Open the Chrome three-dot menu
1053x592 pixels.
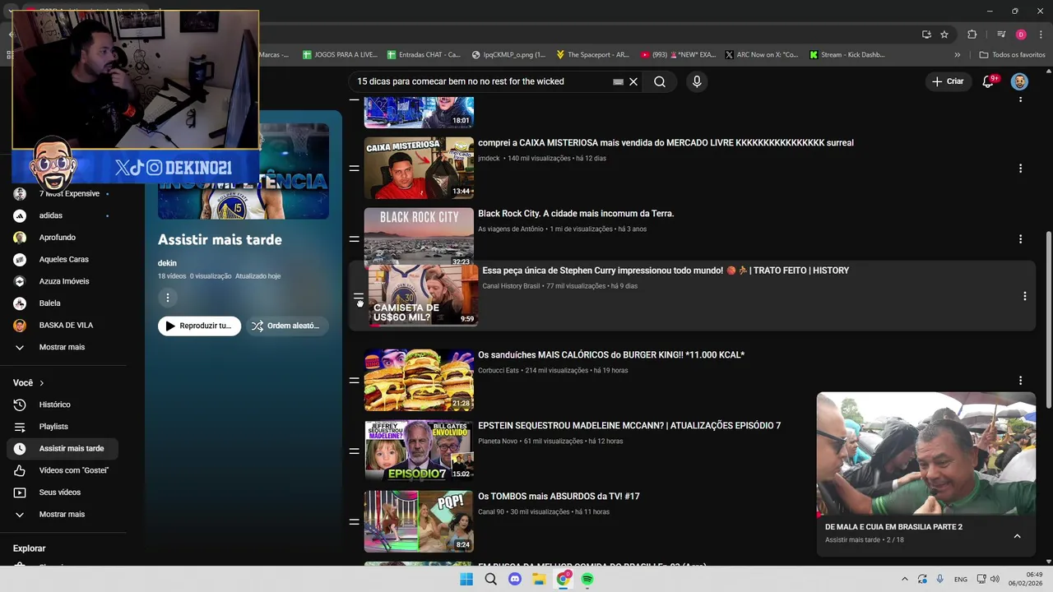click(x=1040, y=35)
